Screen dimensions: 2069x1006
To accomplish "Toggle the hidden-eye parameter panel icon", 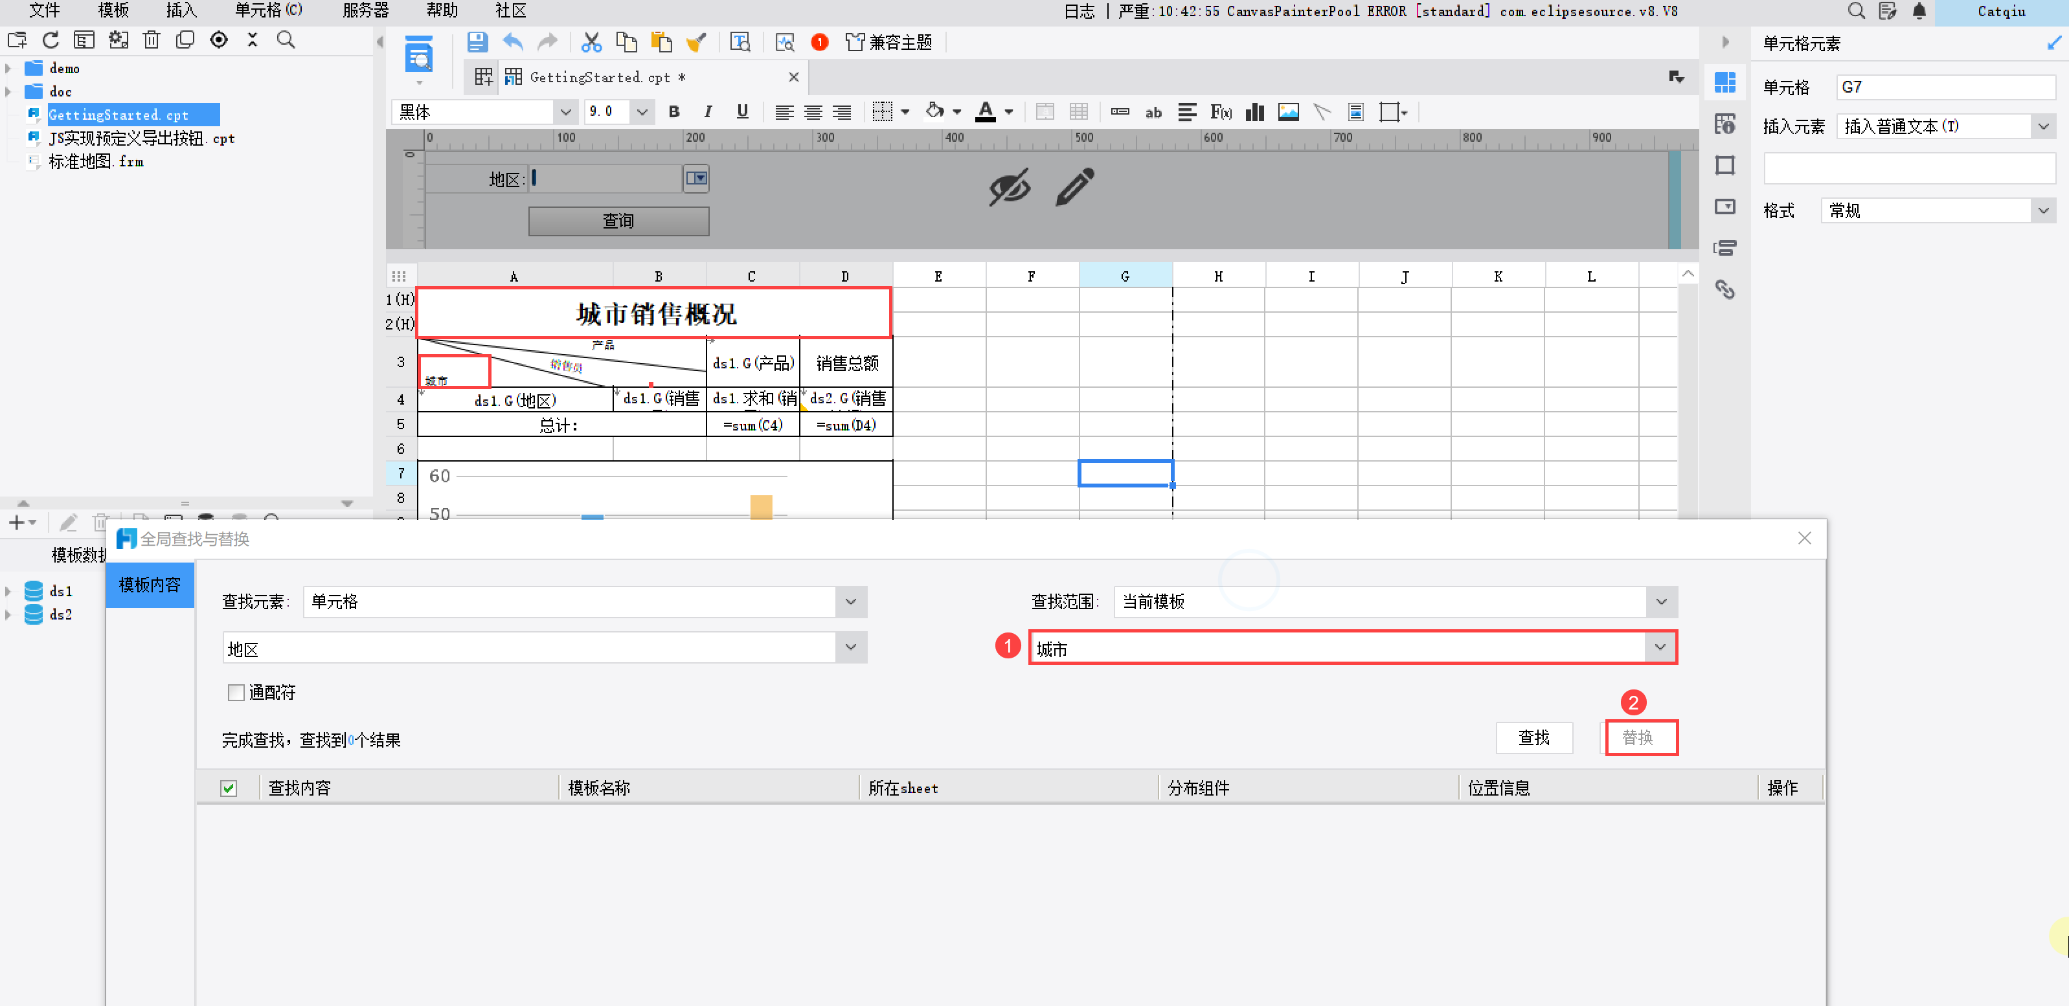I will 1009,187.
